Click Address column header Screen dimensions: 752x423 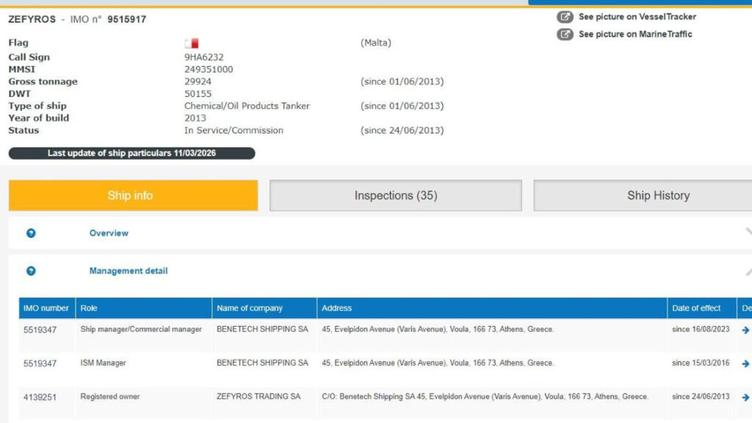point(492,308)
